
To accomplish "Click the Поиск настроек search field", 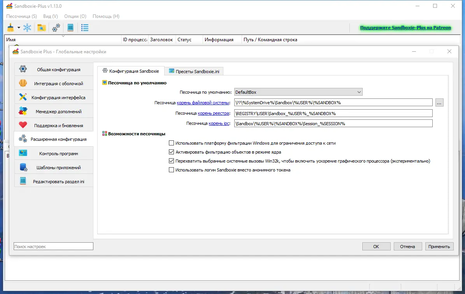I will 53,246.
